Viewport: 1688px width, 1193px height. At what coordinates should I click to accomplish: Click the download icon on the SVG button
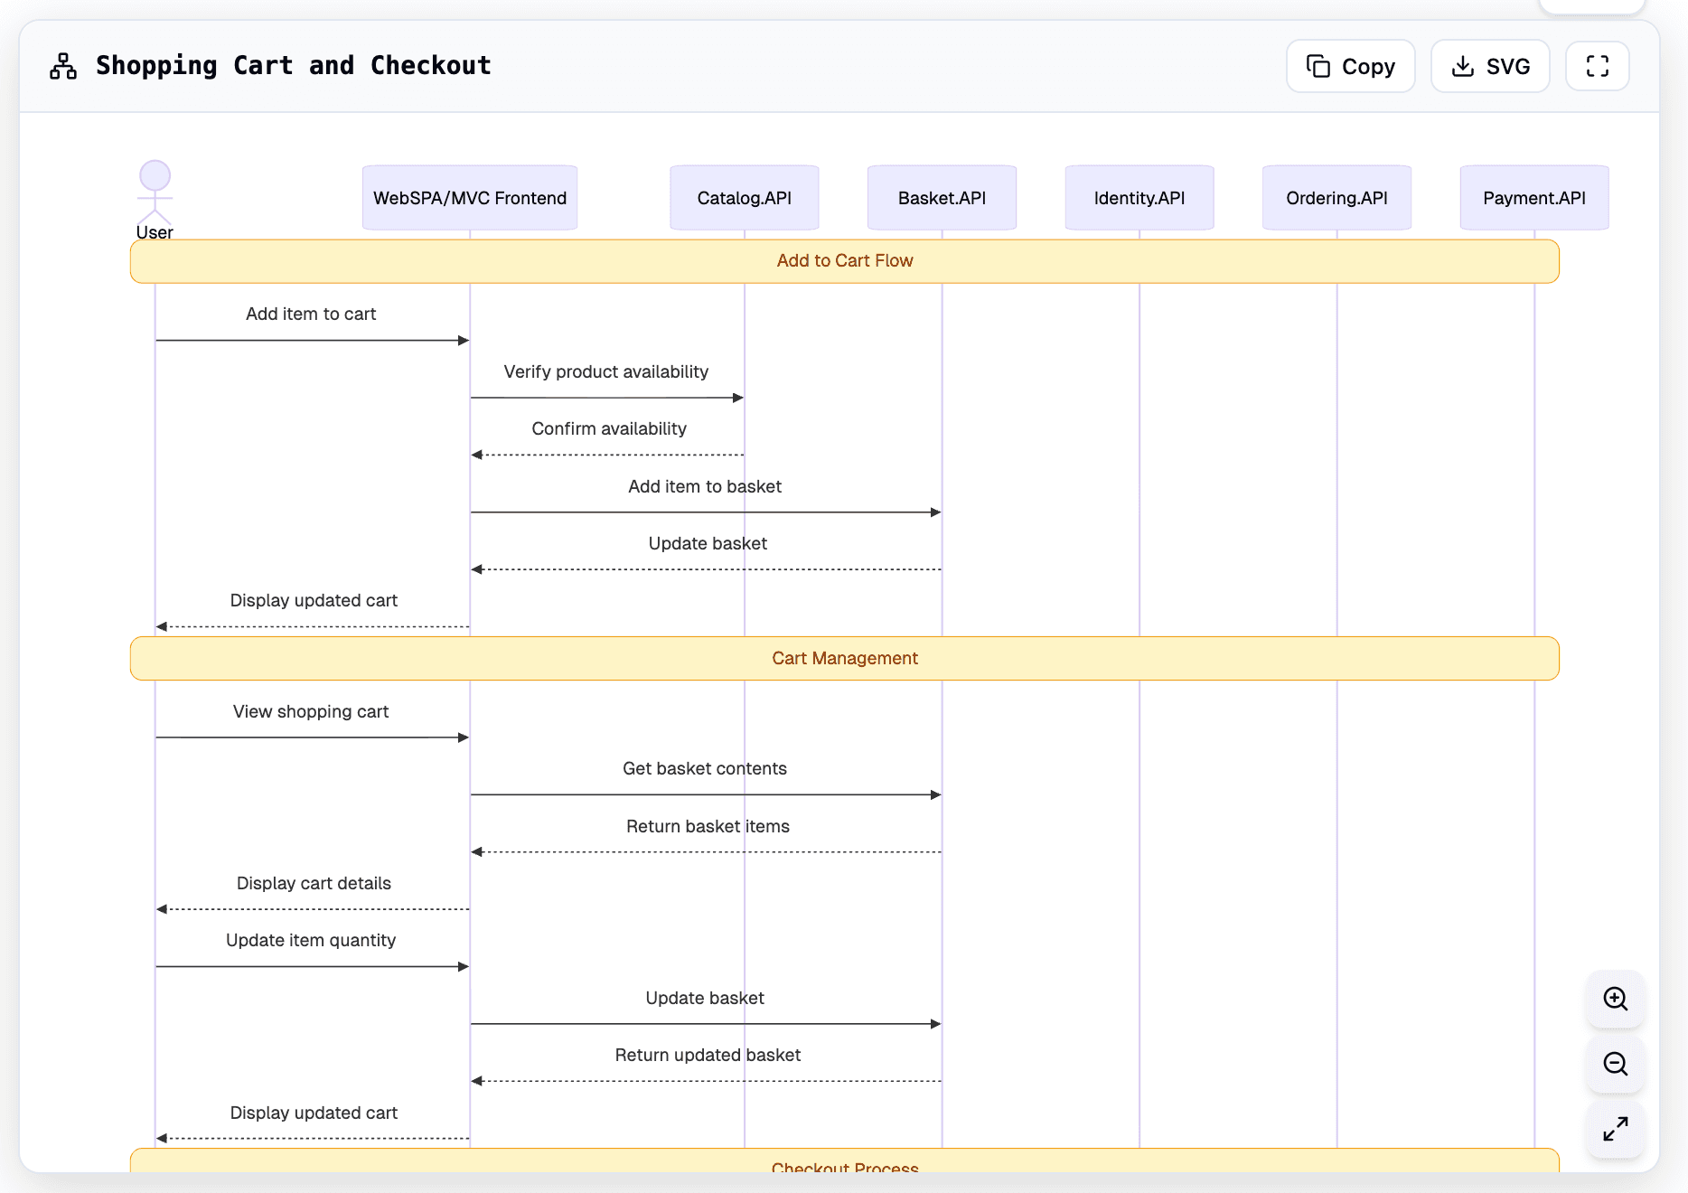point(1462,66)
